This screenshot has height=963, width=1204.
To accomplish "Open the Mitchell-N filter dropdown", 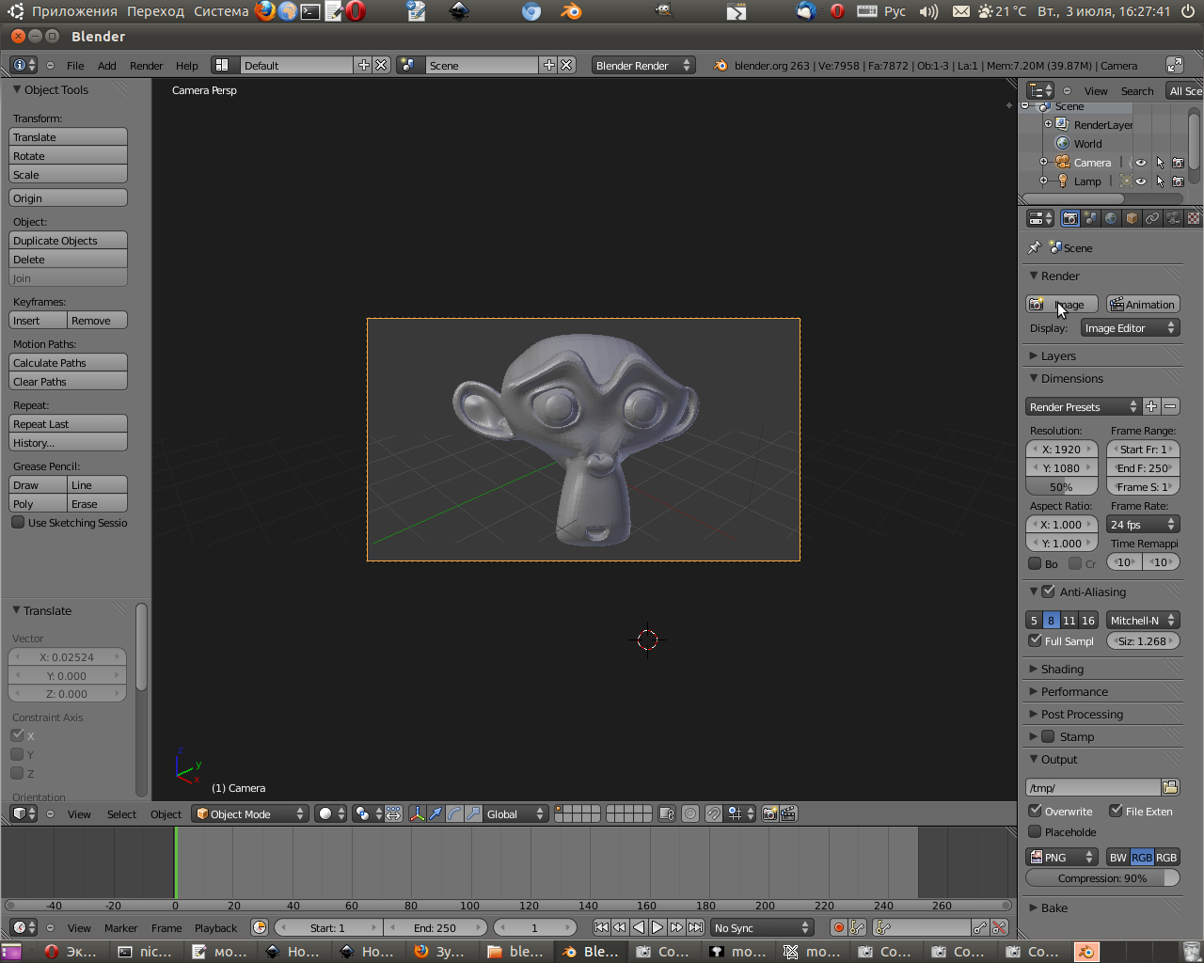I will [x=1143, y=620].
